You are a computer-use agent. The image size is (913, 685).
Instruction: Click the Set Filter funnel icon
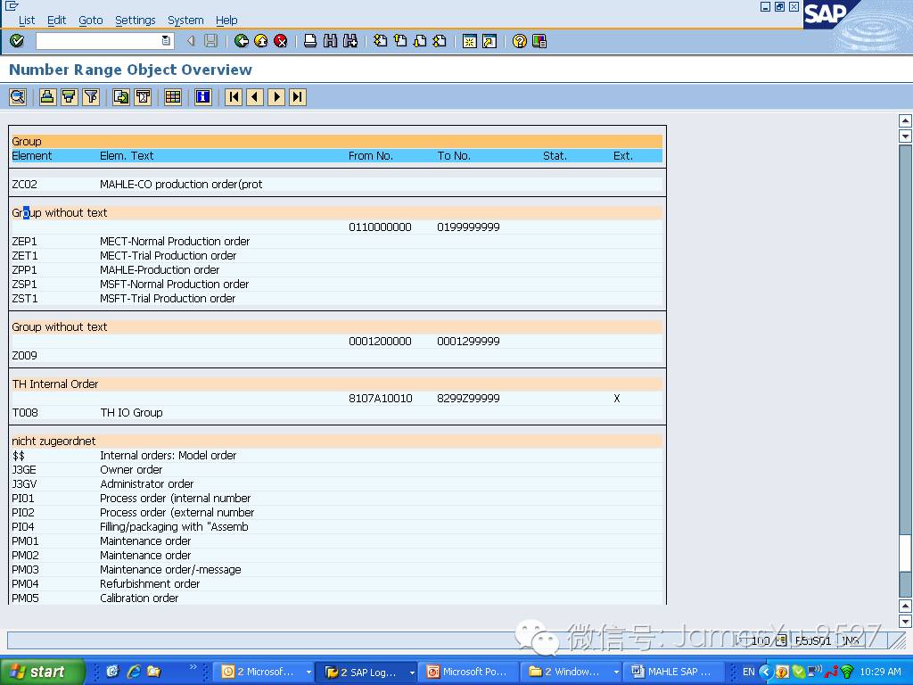click(x=91, y=96)
